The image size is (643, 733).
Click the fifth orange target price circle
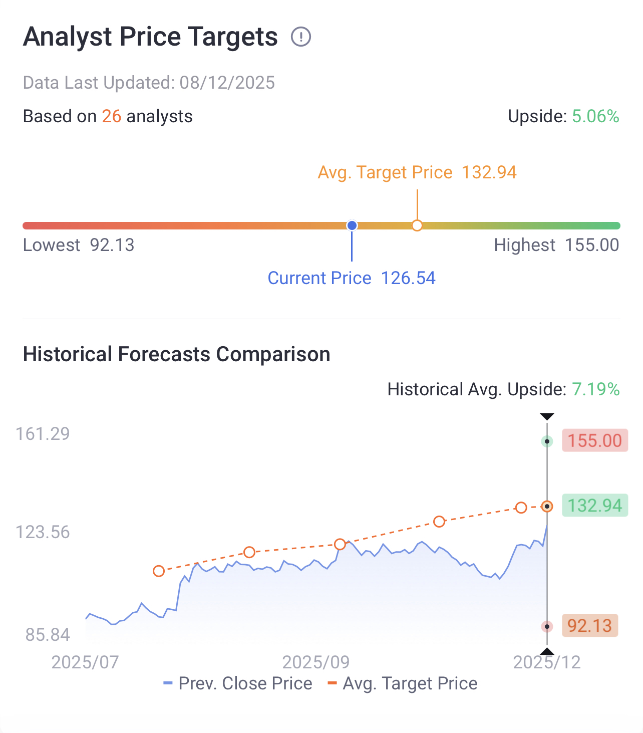[521, 508]
